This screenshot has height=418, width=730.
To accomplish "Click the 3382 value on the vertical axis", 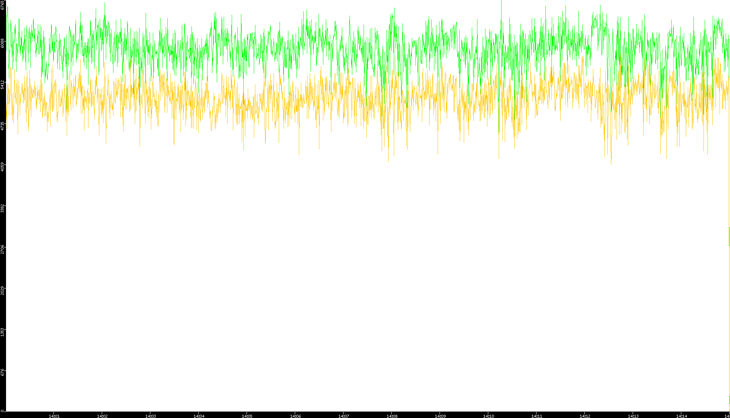I will pyautogui.click(x=2, y=208).
